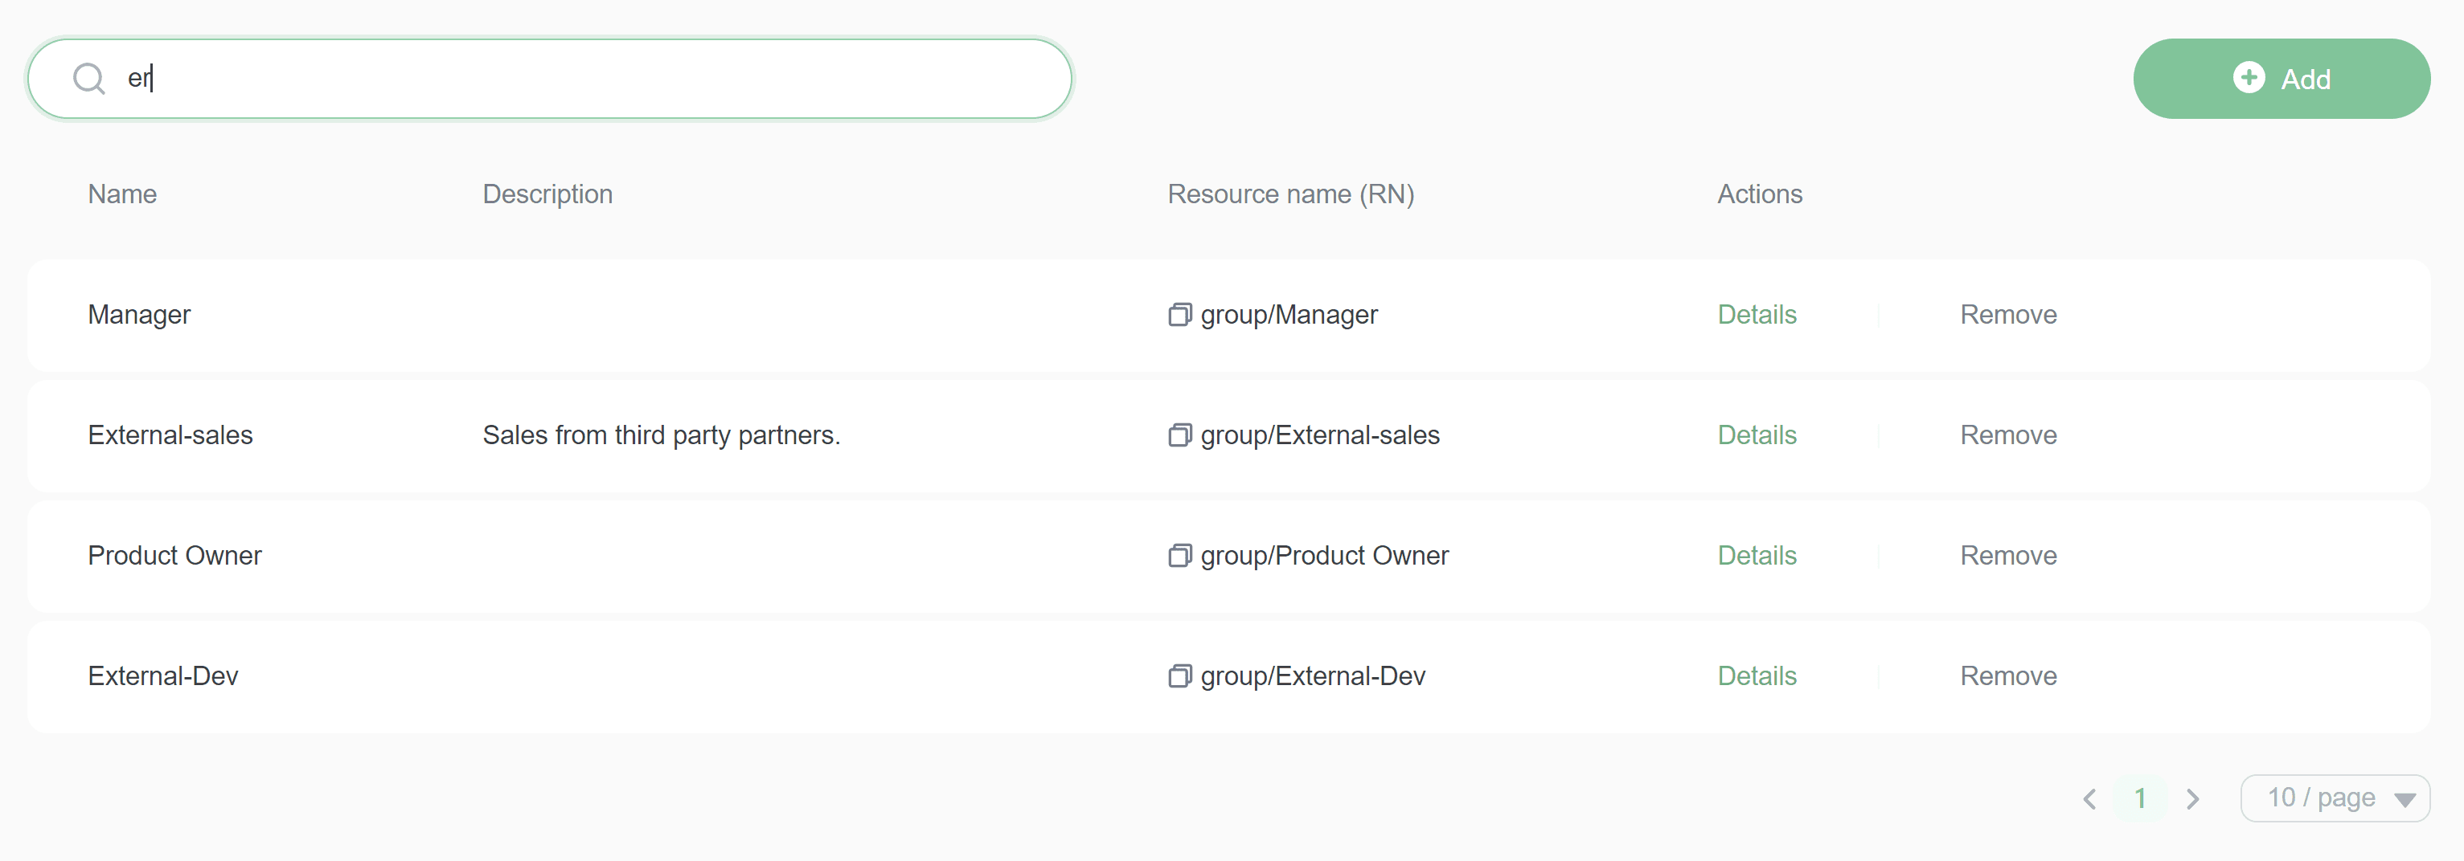Remove the Manager group

click(2007, 314)
